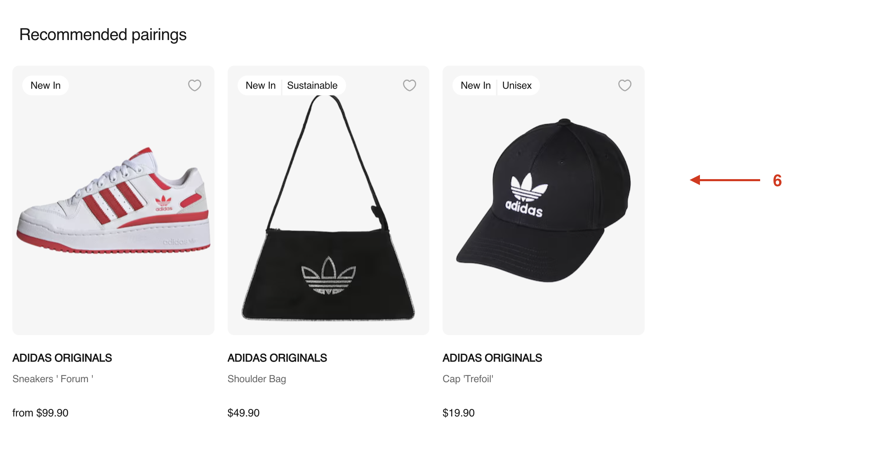Open the Sneakers ' Forum ' product link
Viewport: 881px width, 454px height.
click(53, 379)
